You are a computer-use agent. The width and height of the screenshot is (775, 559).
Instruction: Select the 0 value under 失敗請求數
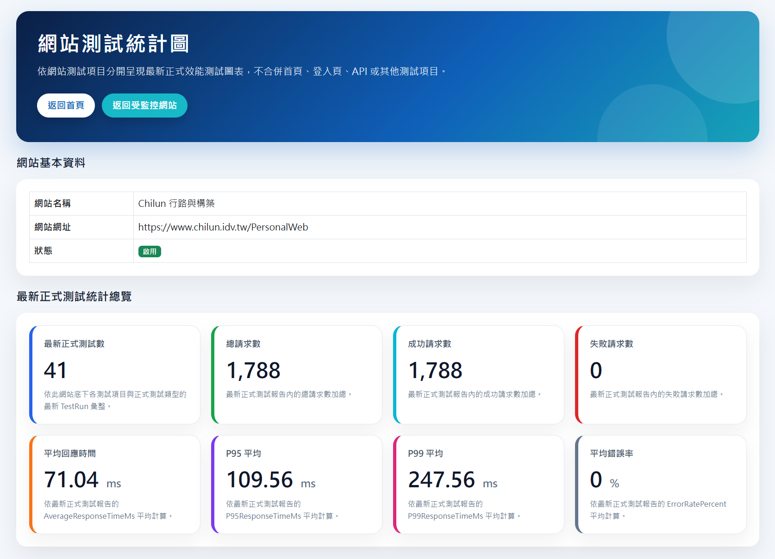596,370
